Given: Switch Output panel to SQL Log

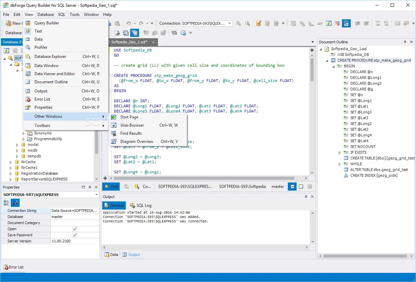Looking at the screenshot, I should point(141,205).
